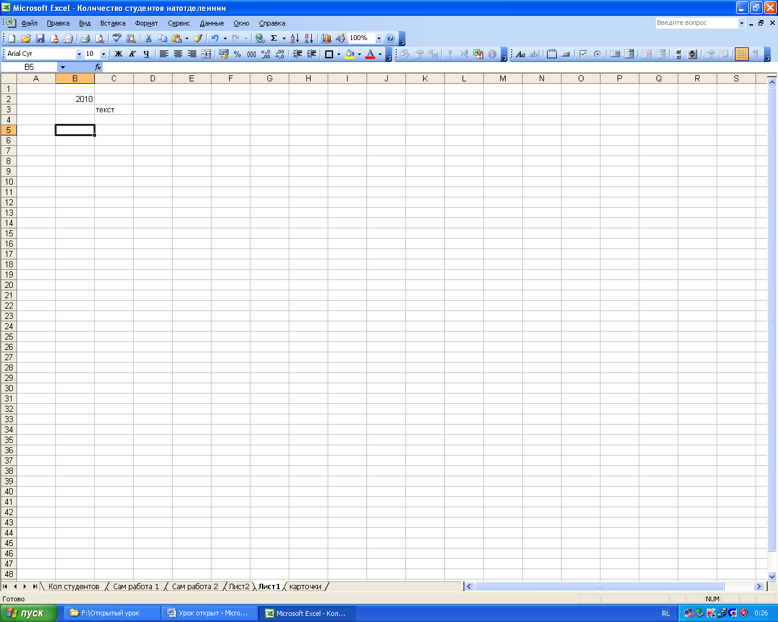Image resolution: width=778 pixels, height=622 pixels.
Task: Expand the fill color palette arrow
Action: click(359, 54)
